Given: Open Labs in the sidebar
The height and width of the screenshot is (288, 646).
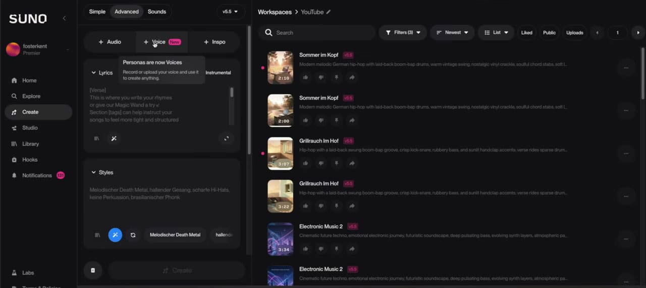Looking at the screenshot, I should (x=23, y=273).
